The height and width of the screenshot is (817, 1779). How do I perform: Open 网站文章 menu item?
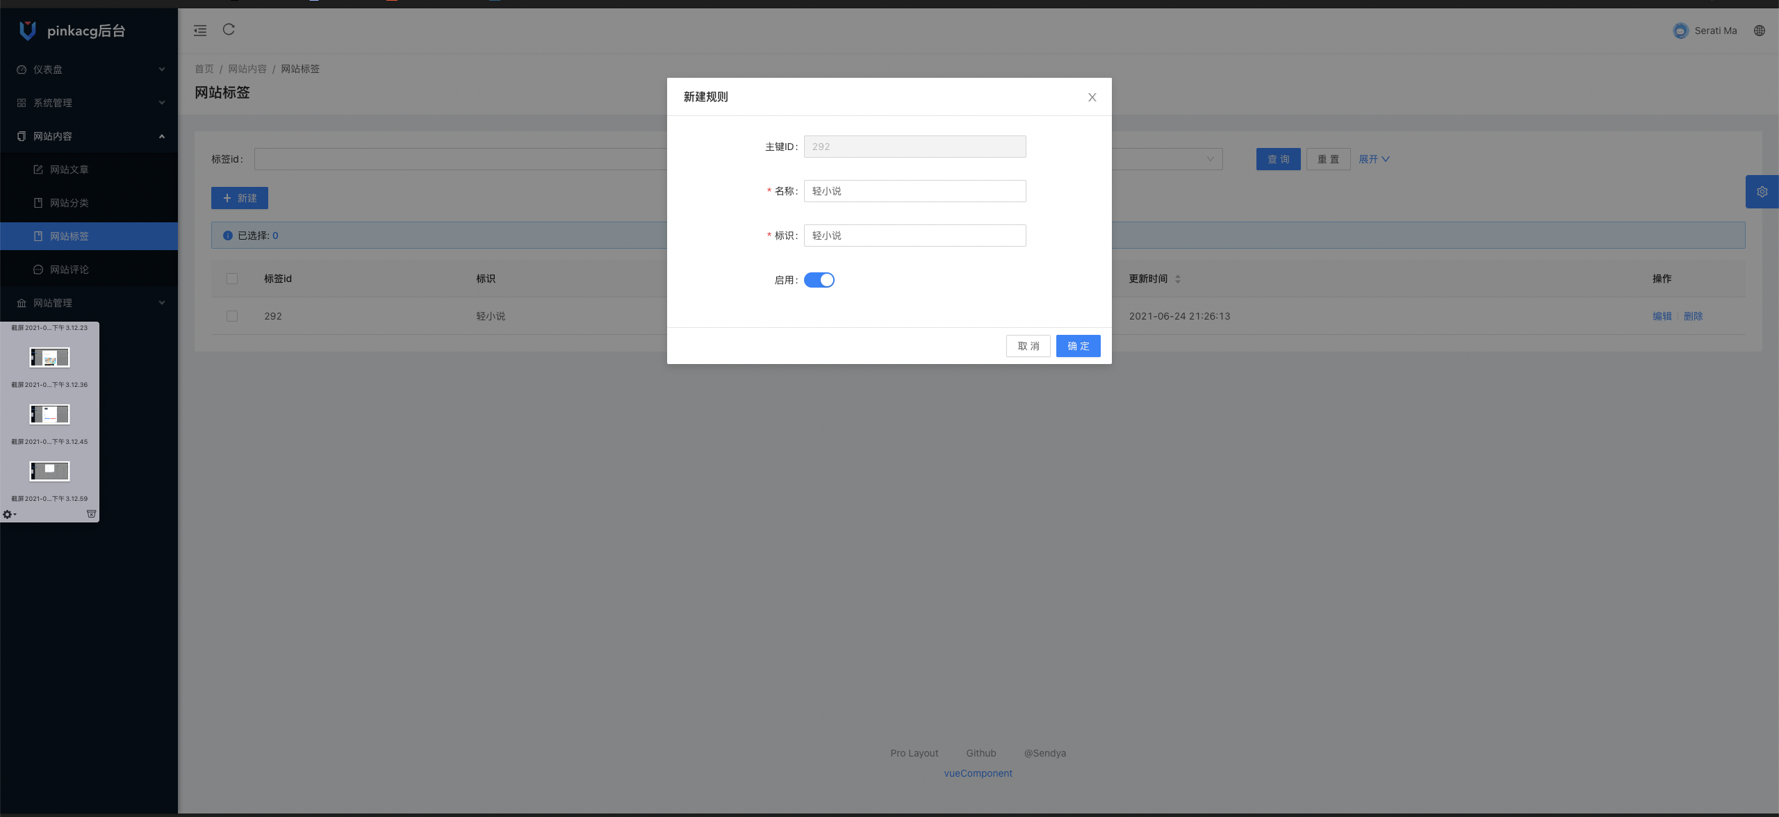point(69,170)
